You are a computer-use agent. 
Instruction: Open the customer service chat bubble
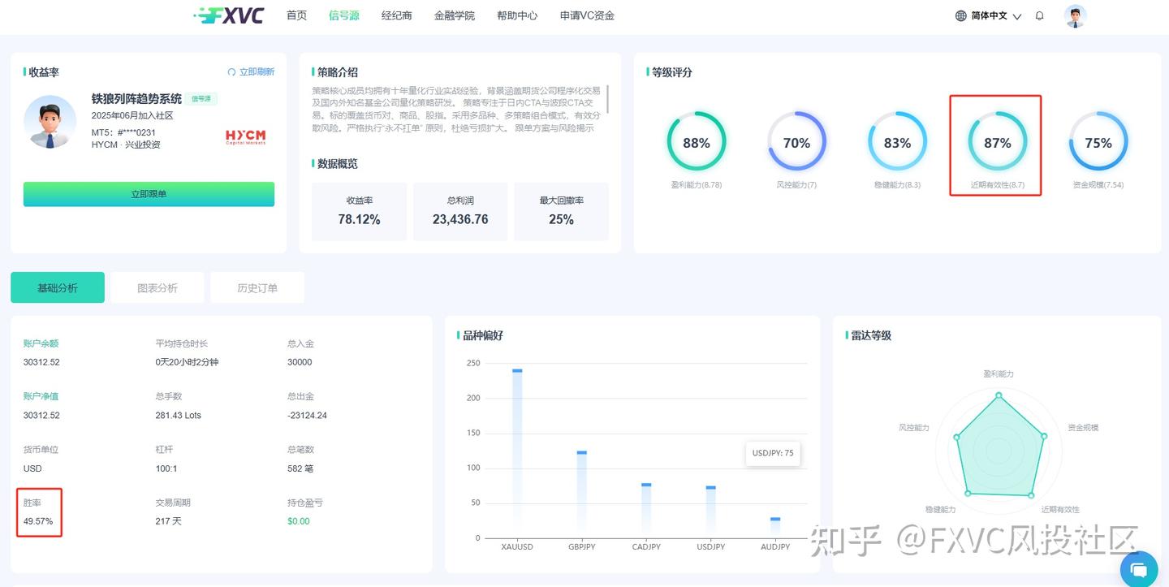pos(1139,569)
